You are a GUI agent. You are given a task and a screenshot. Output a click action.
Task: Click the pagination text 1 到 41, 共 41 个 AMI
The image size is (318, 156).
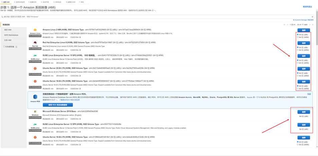click(x=299, y=25)
